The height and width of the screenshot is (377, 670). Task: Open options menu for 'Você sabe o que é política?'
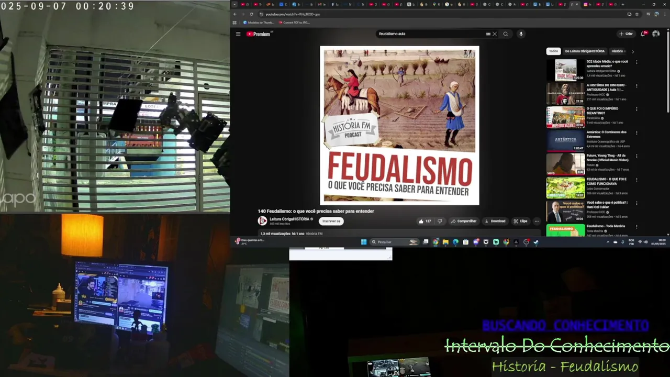(636, 203)
